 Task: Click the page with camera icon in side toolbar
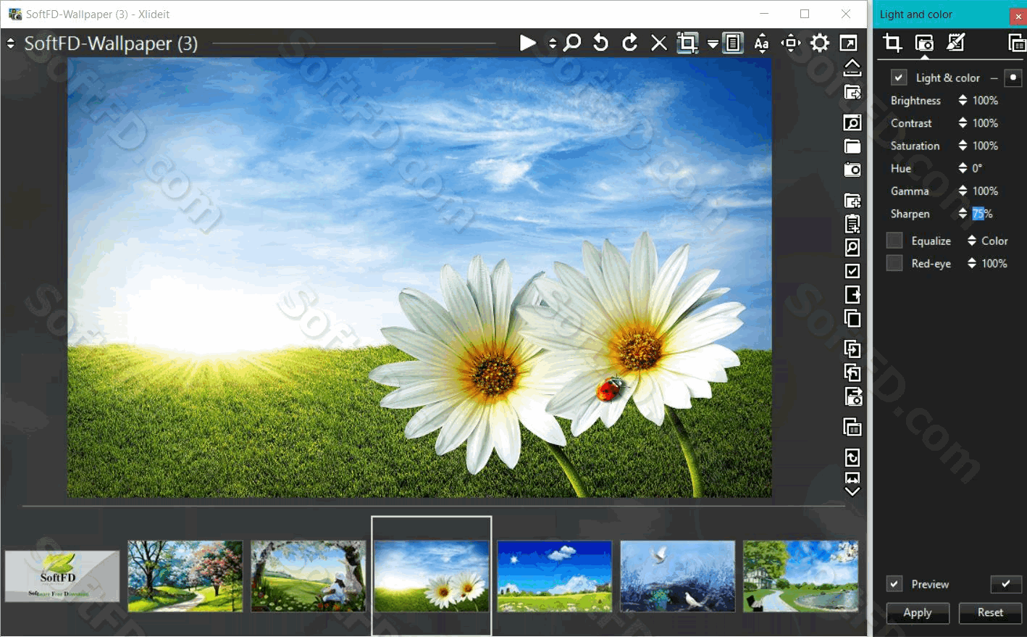(x=852, y=396)
